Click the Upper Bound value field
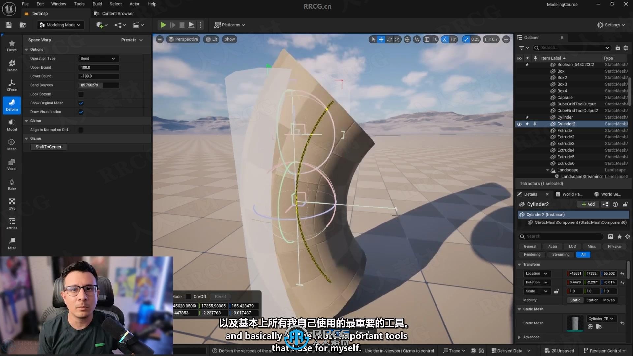 [x=98, y=68]
